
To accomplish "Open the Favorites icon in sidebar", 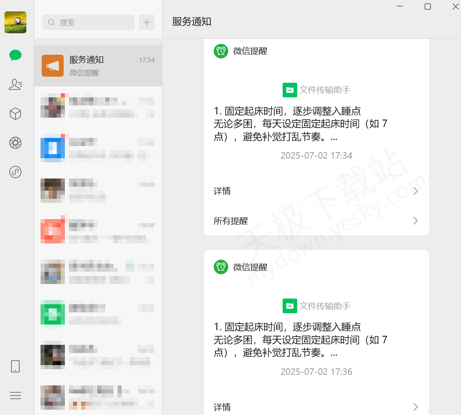I will tap(15, 114).
